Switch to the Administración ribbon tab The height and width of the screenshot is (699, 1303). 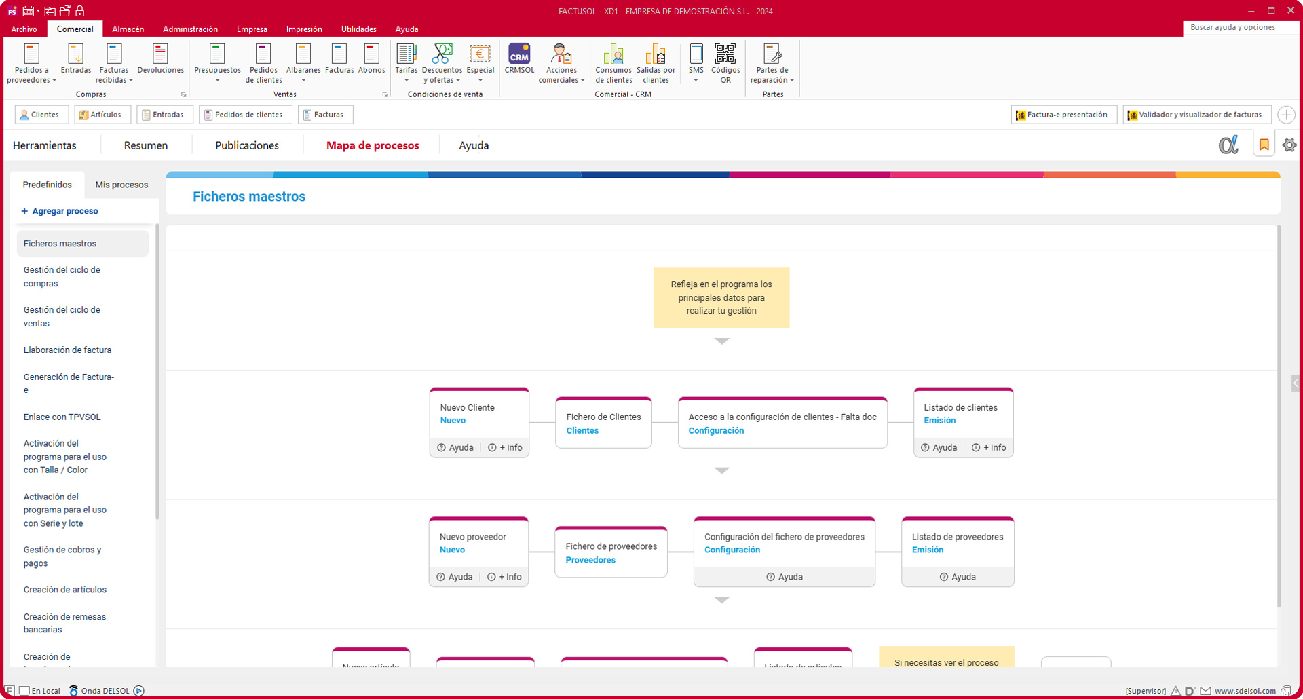[x=190, y=29]
